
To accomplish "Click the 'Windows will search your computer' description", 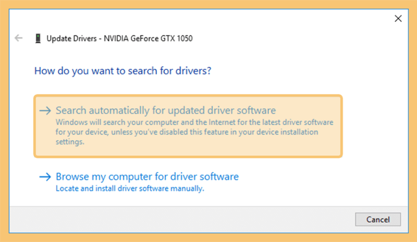I will tap(194, 132).
